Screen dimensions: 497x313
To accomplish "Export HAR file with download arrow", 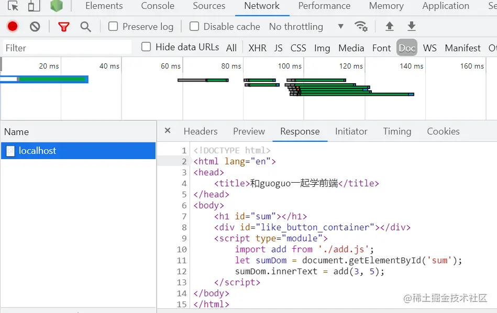I will click(412, 26).
